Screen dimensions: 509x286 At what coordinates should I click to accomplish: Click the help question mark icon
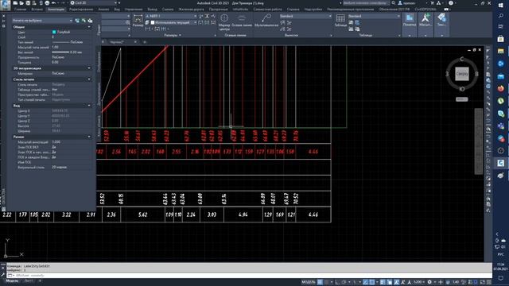(451, 3)
